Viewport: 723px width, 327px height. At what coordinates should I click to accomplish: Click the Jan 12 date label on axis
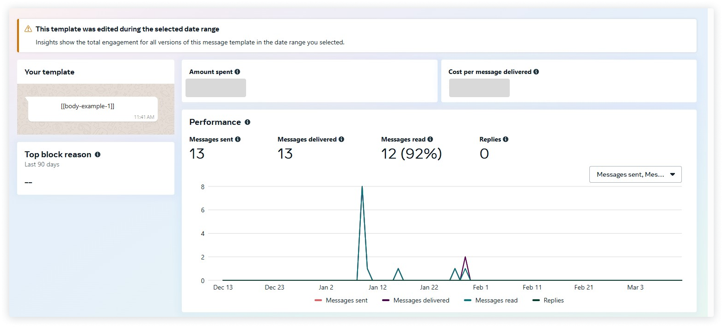point(377,288)
